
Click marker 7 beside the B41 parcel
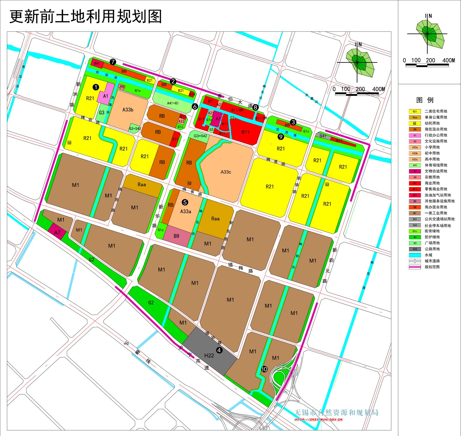tap(113, 62)
